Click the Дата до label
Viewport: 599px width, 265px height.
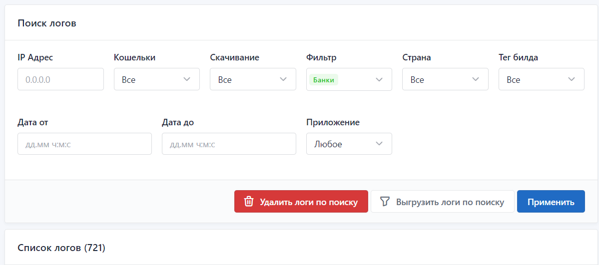coord(178,123)
